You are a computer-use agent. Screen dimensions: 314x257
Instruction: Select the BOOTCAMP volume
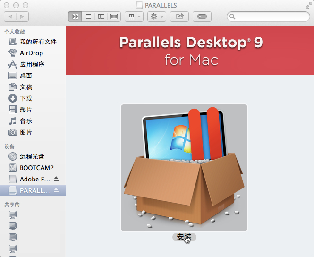pyautogui.click(x=33, y=168)
